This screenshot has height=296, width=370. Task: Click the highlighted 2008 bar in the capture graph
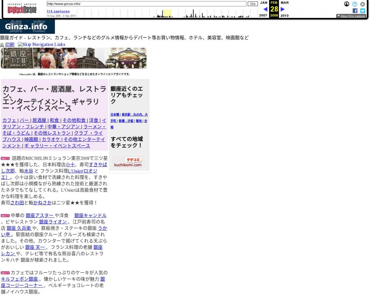(x=167, y=13)
